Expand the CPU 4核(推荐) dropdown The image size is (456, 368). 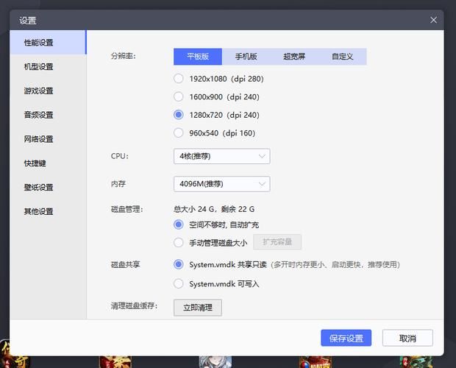tap(221, 156)
